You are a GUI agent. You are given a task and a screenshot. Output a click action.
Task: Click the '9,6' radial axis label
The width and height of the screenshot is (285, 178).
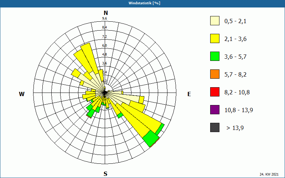tap(104, 19)
